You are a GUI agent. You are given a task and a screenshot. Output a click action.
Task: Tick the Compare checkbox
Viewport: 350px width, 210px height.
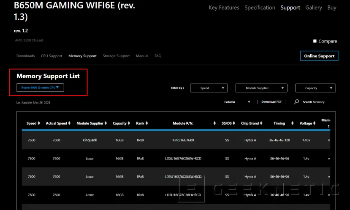point(315,41)
